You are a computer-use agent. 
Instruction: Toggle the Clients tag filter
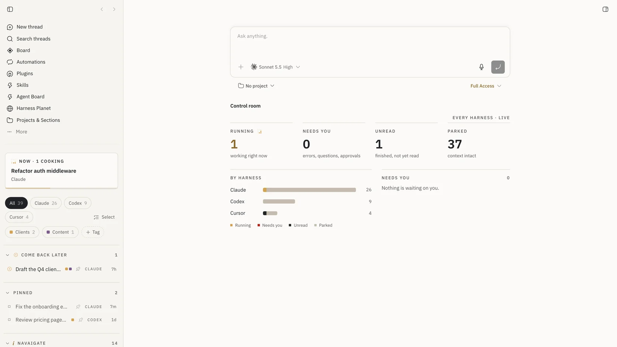22,232
